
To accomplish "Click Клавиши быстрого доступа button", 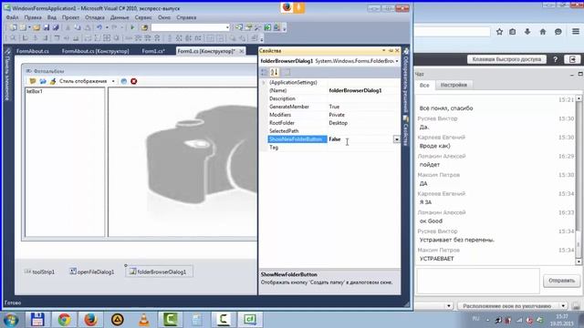I will (x=506, y=59).
